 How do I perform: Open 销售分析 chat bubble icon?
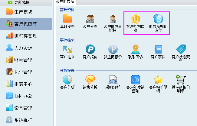pos(90,80)
